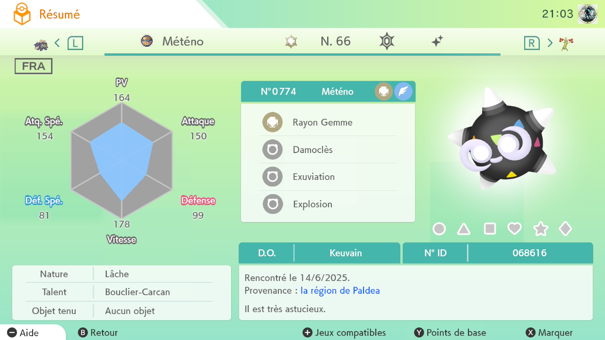
Task: Click the X Marquer button
Action: pyautogui.click(x=549, y=333)
